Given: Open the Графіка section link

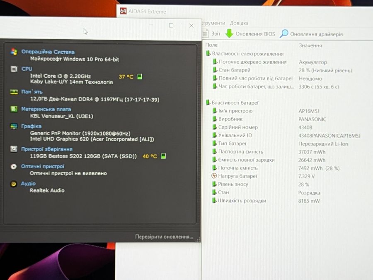Looking at the screenshot, I should coord(31,126).
